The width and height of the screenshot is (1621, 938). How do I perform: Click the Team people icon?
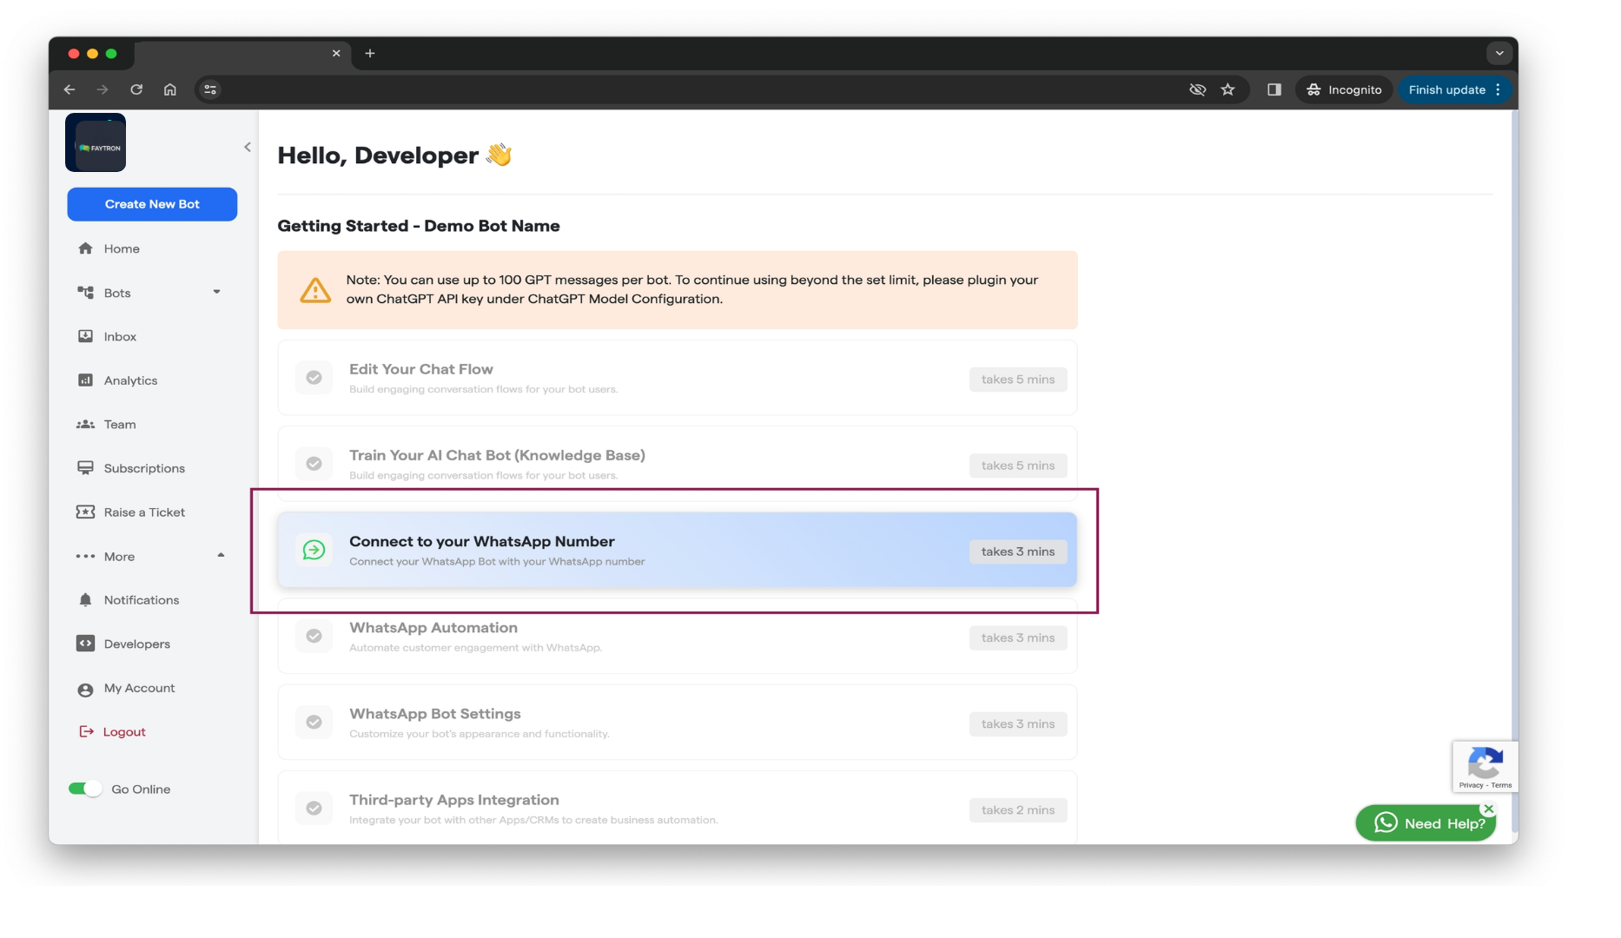[x=85, y=424]
